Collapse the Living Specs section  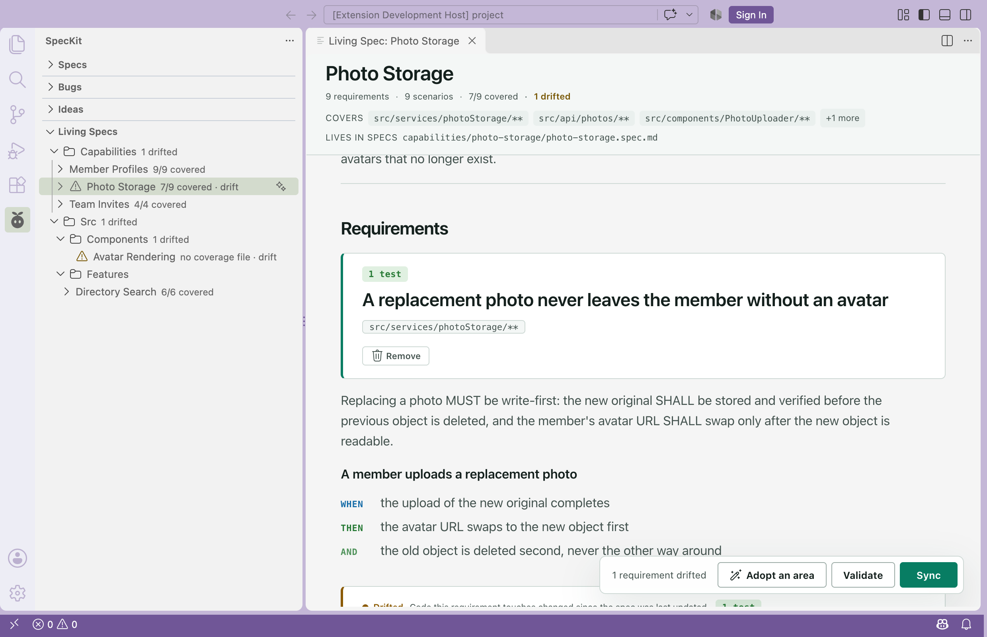(x=169, y=131)
